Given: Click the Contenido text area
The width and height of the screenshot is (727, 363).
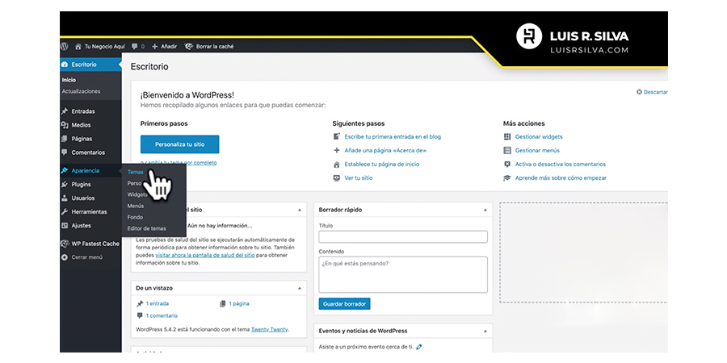Looking at the screenshot, I should click(x=403, y=274).
